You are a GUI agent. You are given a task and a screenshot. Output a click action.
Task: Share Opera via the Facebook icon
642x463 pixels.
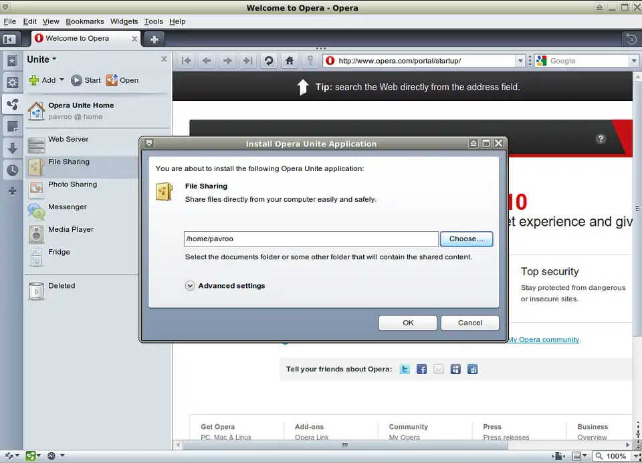pos(421,369)
